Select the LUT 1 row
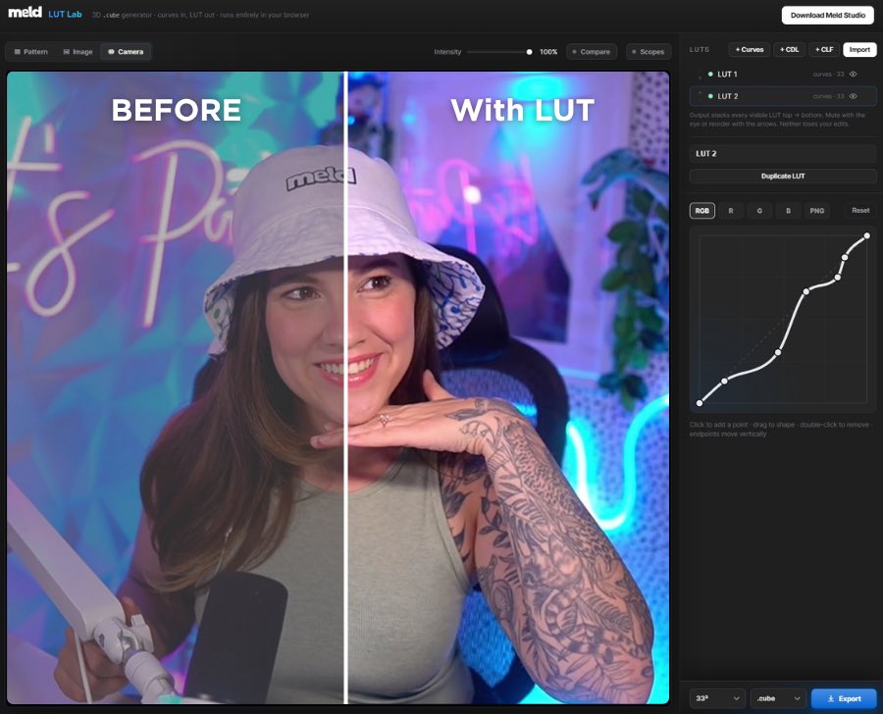Viewport: 883px width, 714px height. (x=783, y=74)
